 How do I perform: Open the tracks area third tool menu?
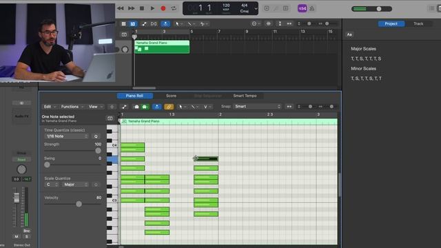pos(204,24)
